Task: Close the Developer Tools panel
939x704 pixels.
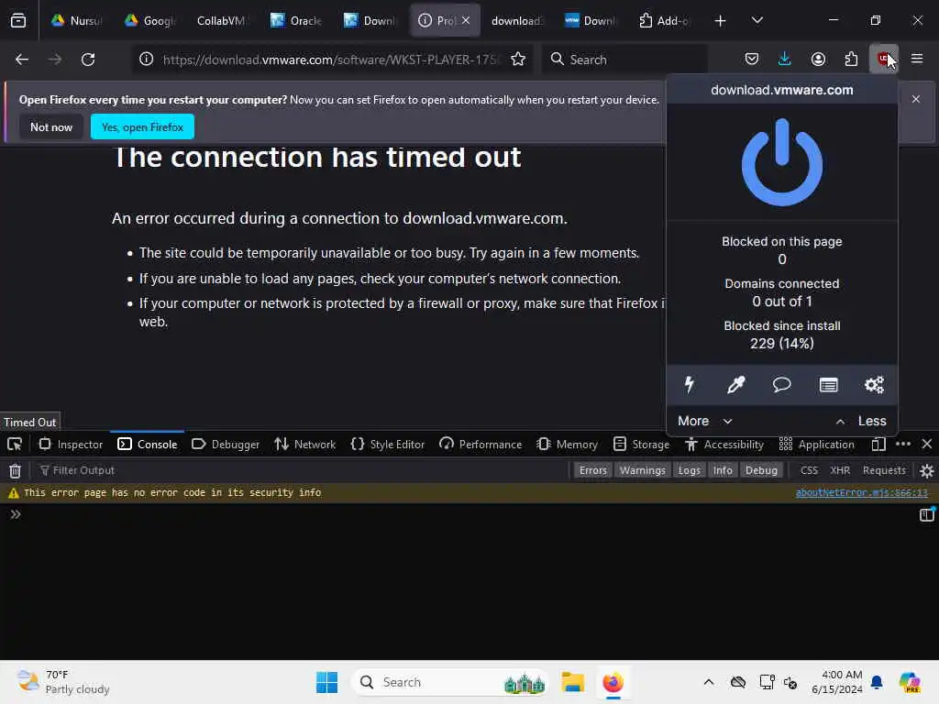Action: tap(926, 445)
